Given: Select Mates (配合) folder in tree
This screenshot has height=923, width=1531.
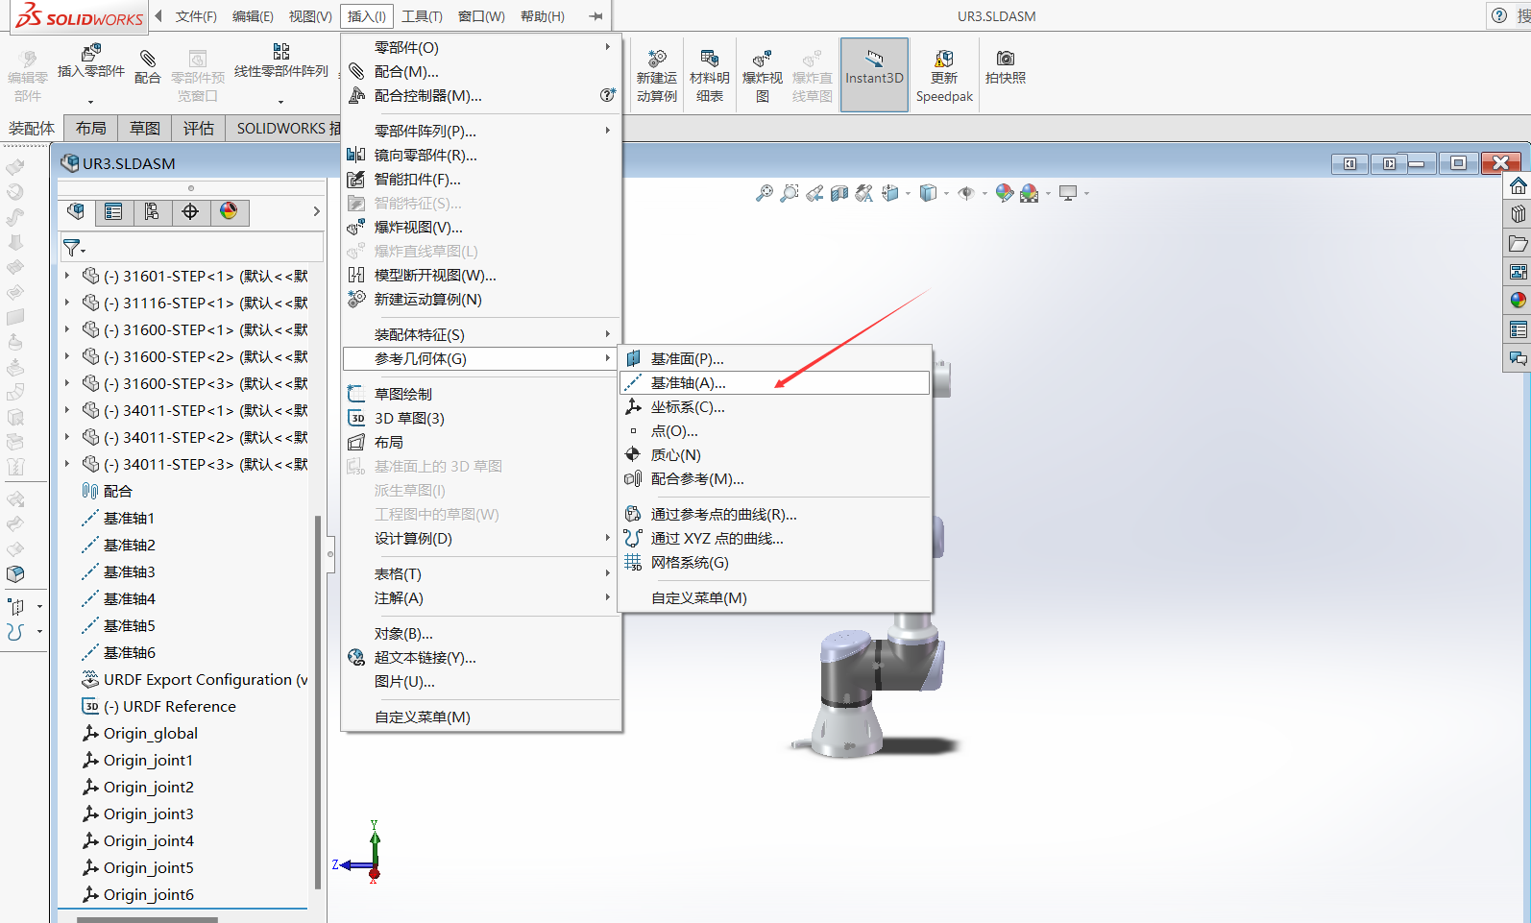Looking at the screenshot, I should [118, 491].
